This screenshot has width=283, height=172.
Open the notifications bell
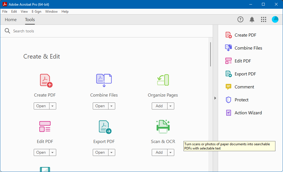(252, 19)
